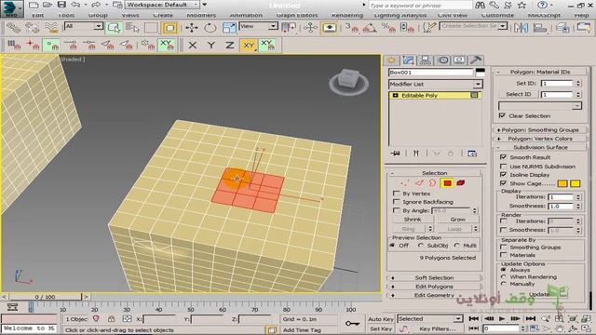Image resolution: width=596 pixels, height=335 pixels.
Task: Open the Rendering menu
Action: [347, 15]
